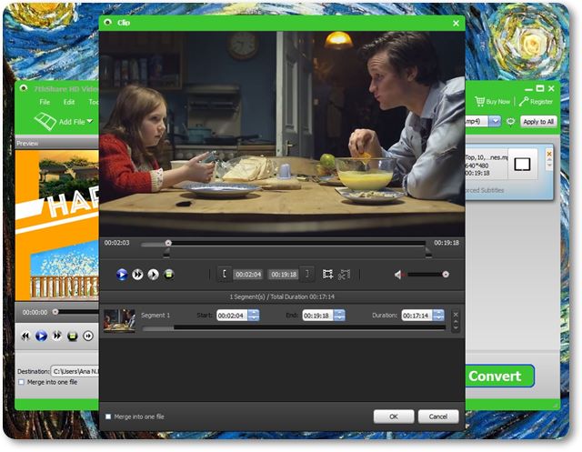Mute audio via speaker icon in the Clip dialog

(x=398, y=275)
